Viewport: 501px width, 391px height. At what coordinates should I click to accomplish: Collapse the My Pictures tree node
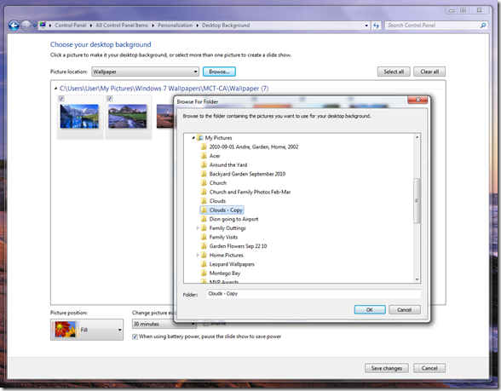(x=193, y=138)
